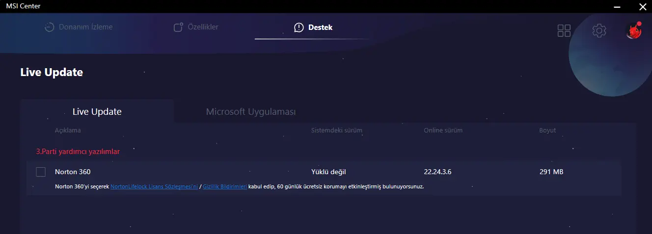Click the red dragon profile avatar
The image size is (652, 234).
tap(633, 30)
